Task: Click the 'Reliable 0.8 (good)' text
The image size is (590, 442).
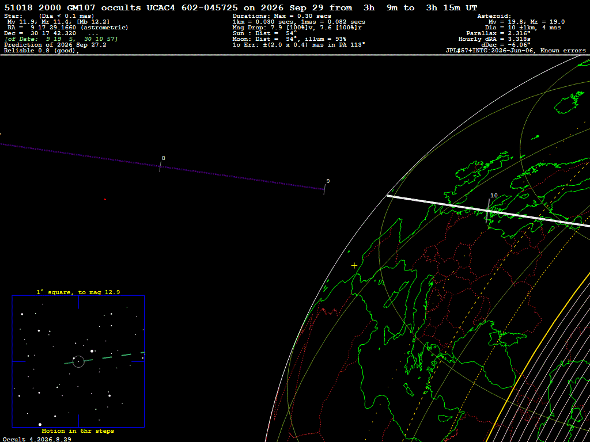Action: coord(41,51)
